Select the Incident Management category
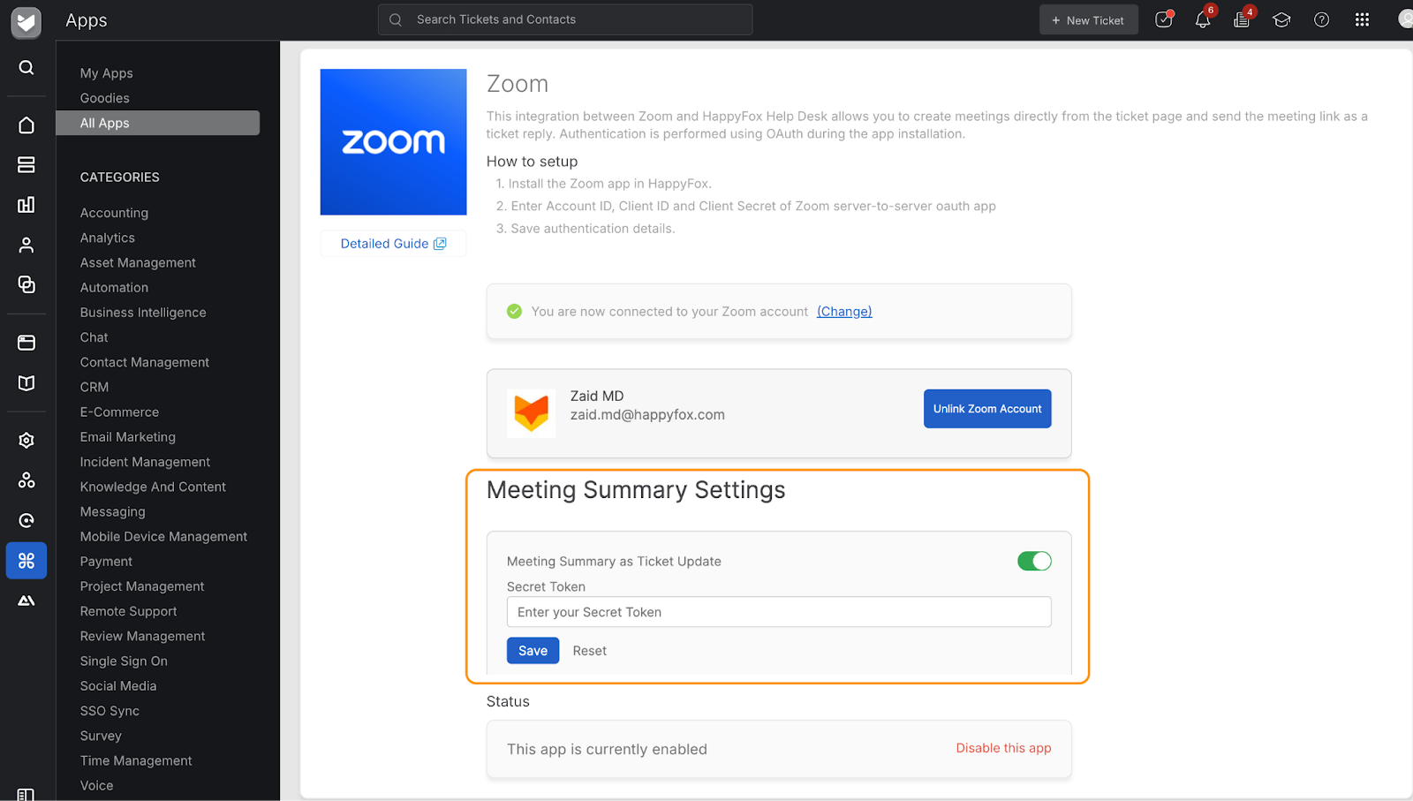The width and height of the screenshot is (1413, 801). click(x=145, y=462)
